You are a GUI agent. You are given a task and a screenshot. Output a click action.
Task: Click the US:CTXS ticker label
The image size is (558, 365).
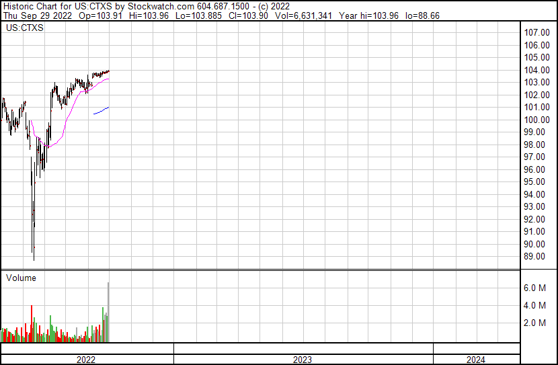point(25,28)
